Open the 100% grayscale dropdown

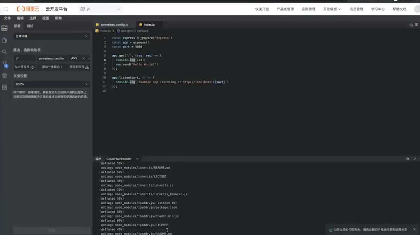coord(52,84)
